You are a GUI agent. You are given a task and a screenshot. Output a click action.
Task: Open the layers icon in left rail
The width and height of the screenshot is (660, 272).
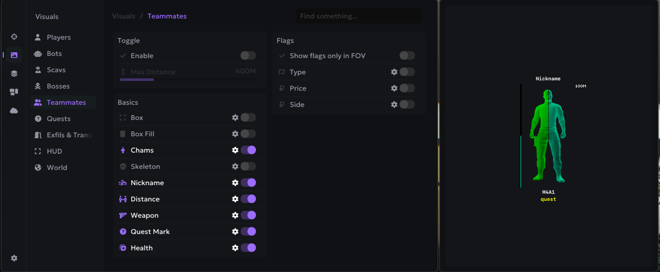14,74
